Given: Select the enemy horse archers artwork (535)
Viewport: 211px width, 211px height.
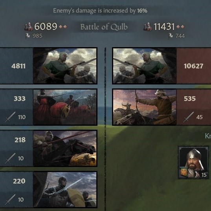Looking at the screenshot, I should [145, 107].
